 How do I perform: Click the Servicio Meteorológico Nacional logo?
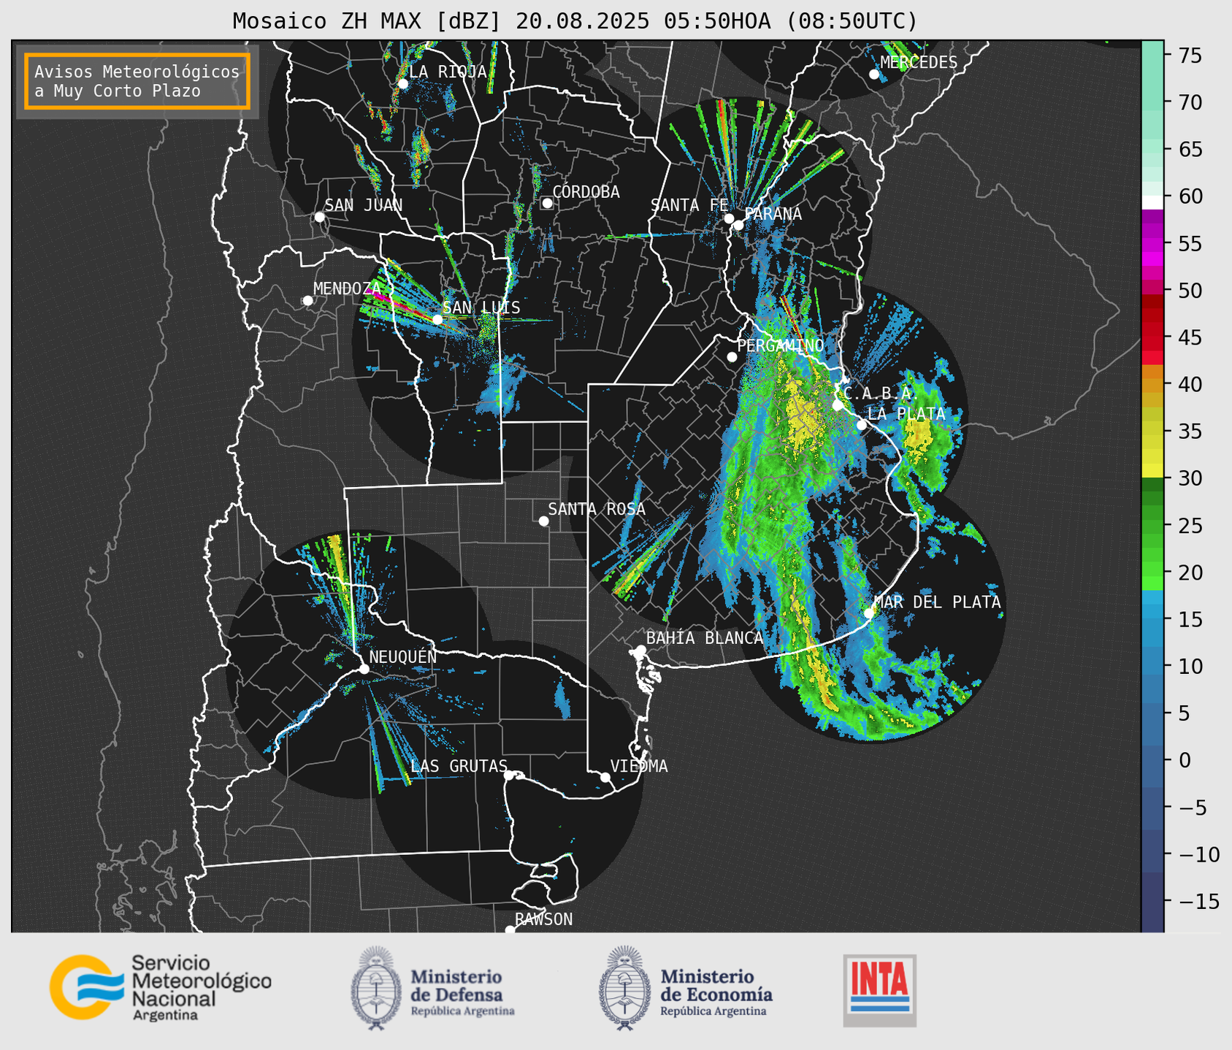click(160, 987)
